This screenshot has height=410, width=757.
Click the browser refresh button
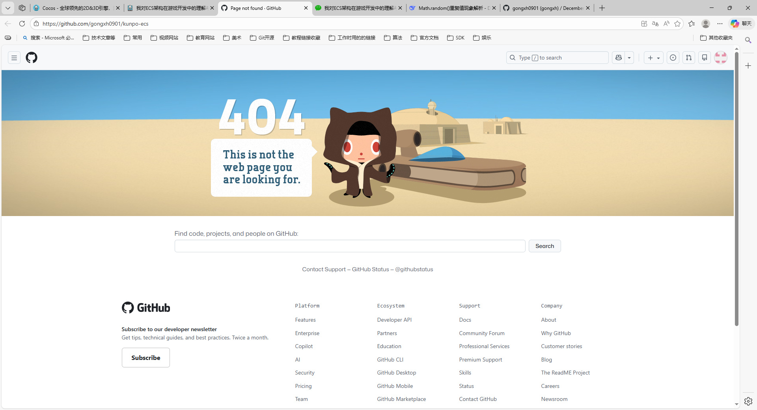click(22, 24)
